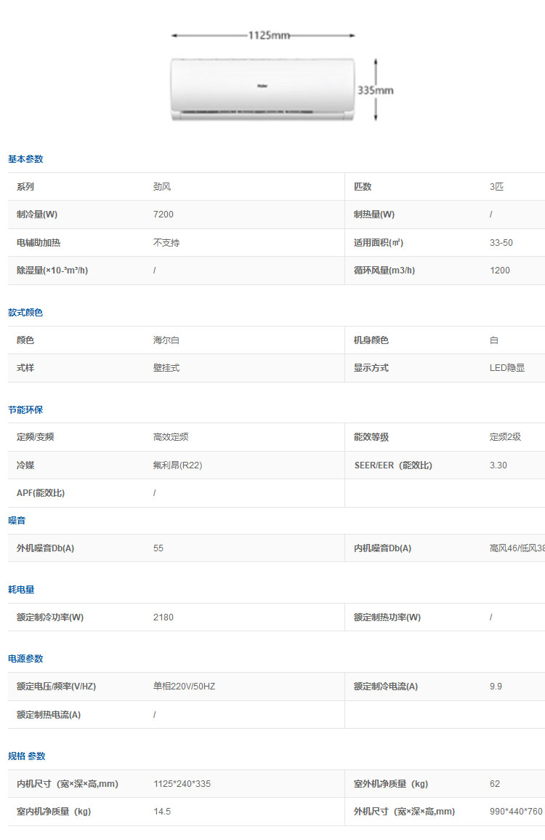Click the 机身颜色 value 白

coord(493,340)
